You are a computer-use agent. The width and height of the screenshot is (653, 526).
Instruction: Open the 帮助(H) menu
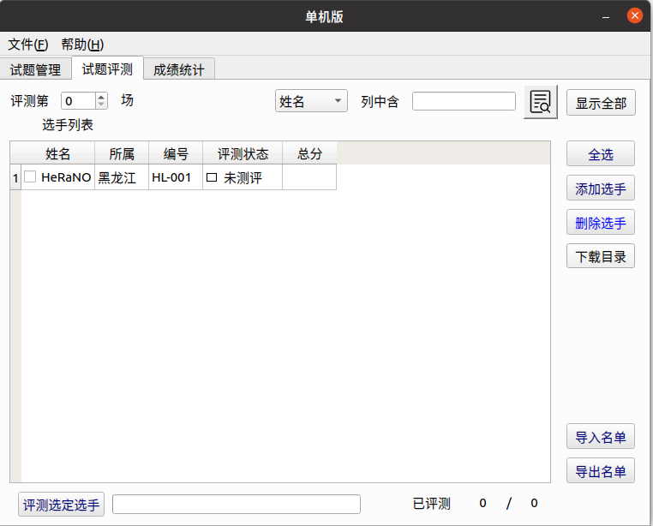point(82,45)
